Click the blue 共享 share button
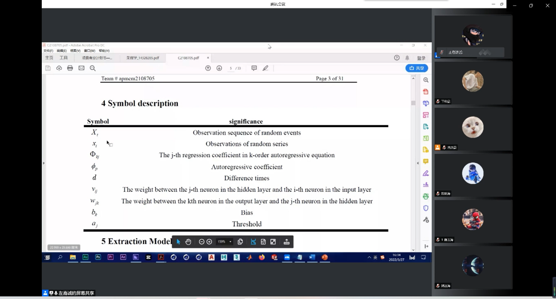 click(416, 68)
